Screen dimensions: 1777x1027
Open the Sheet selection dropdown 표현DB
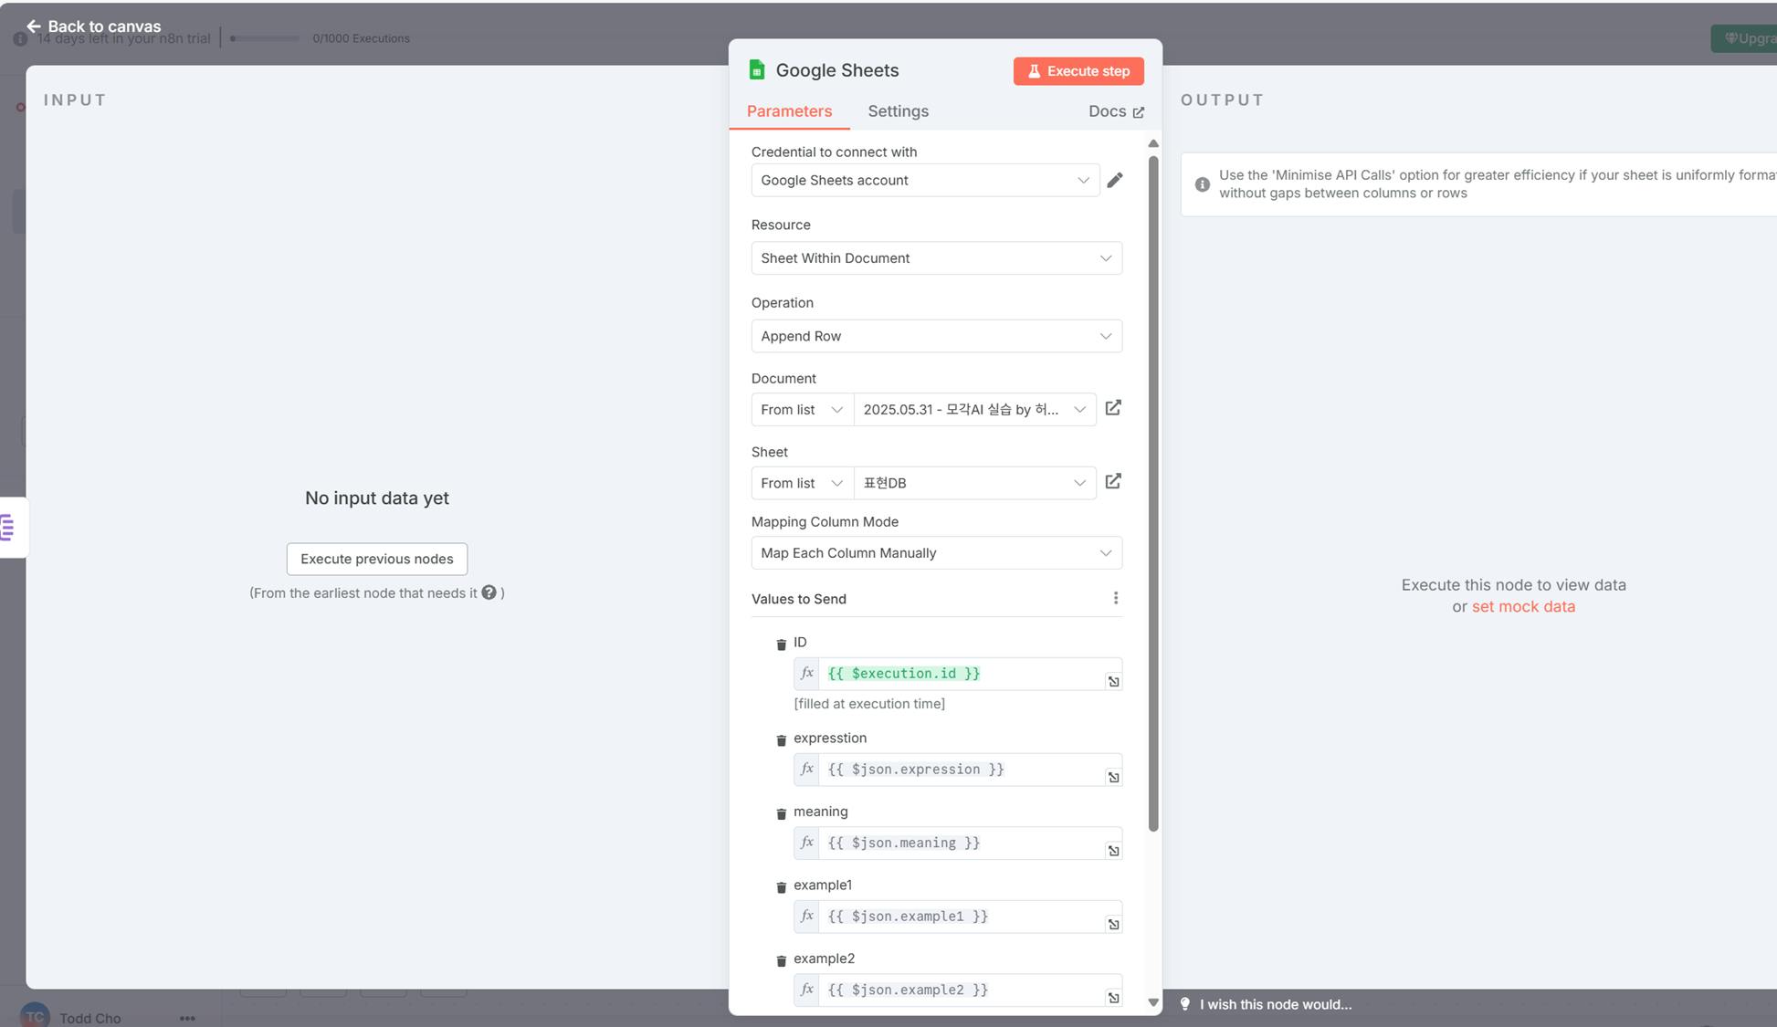coord(974,483)
